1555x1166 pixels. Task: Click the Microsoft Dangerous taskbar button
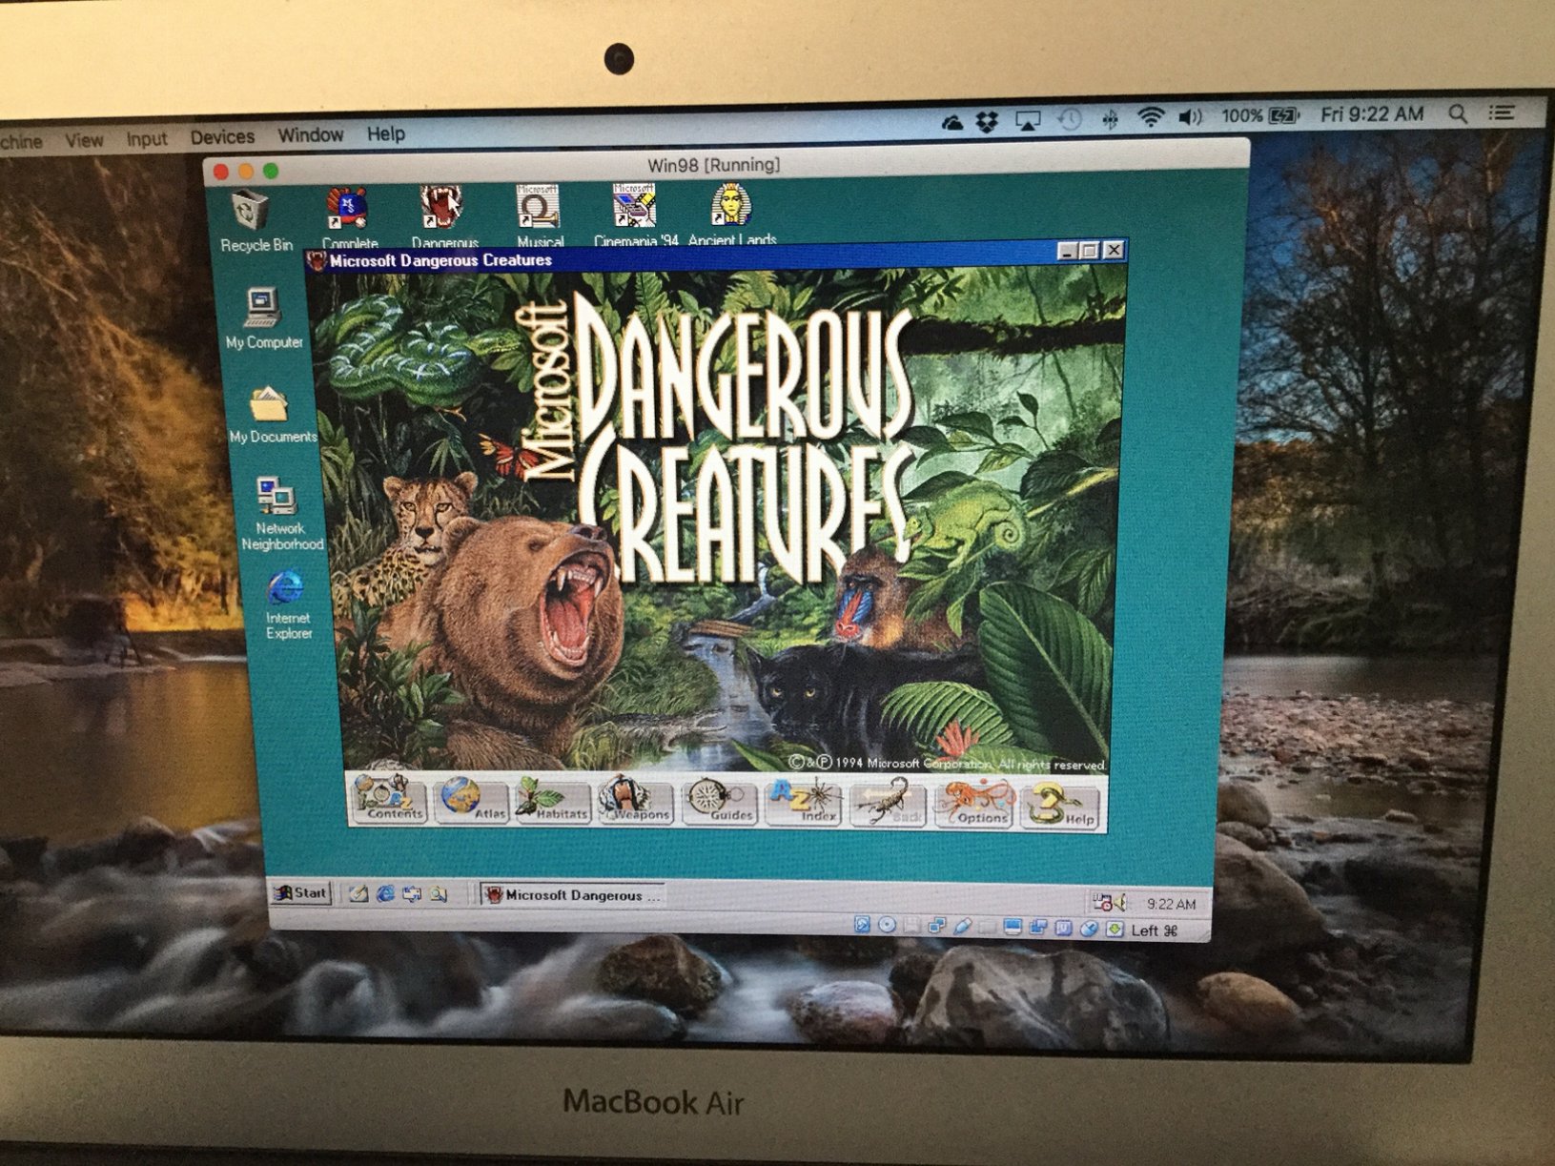tap(573, 895)
